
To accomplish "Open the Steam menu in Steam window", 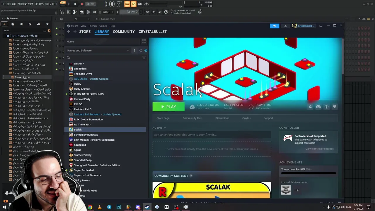I will pos(74,26).
